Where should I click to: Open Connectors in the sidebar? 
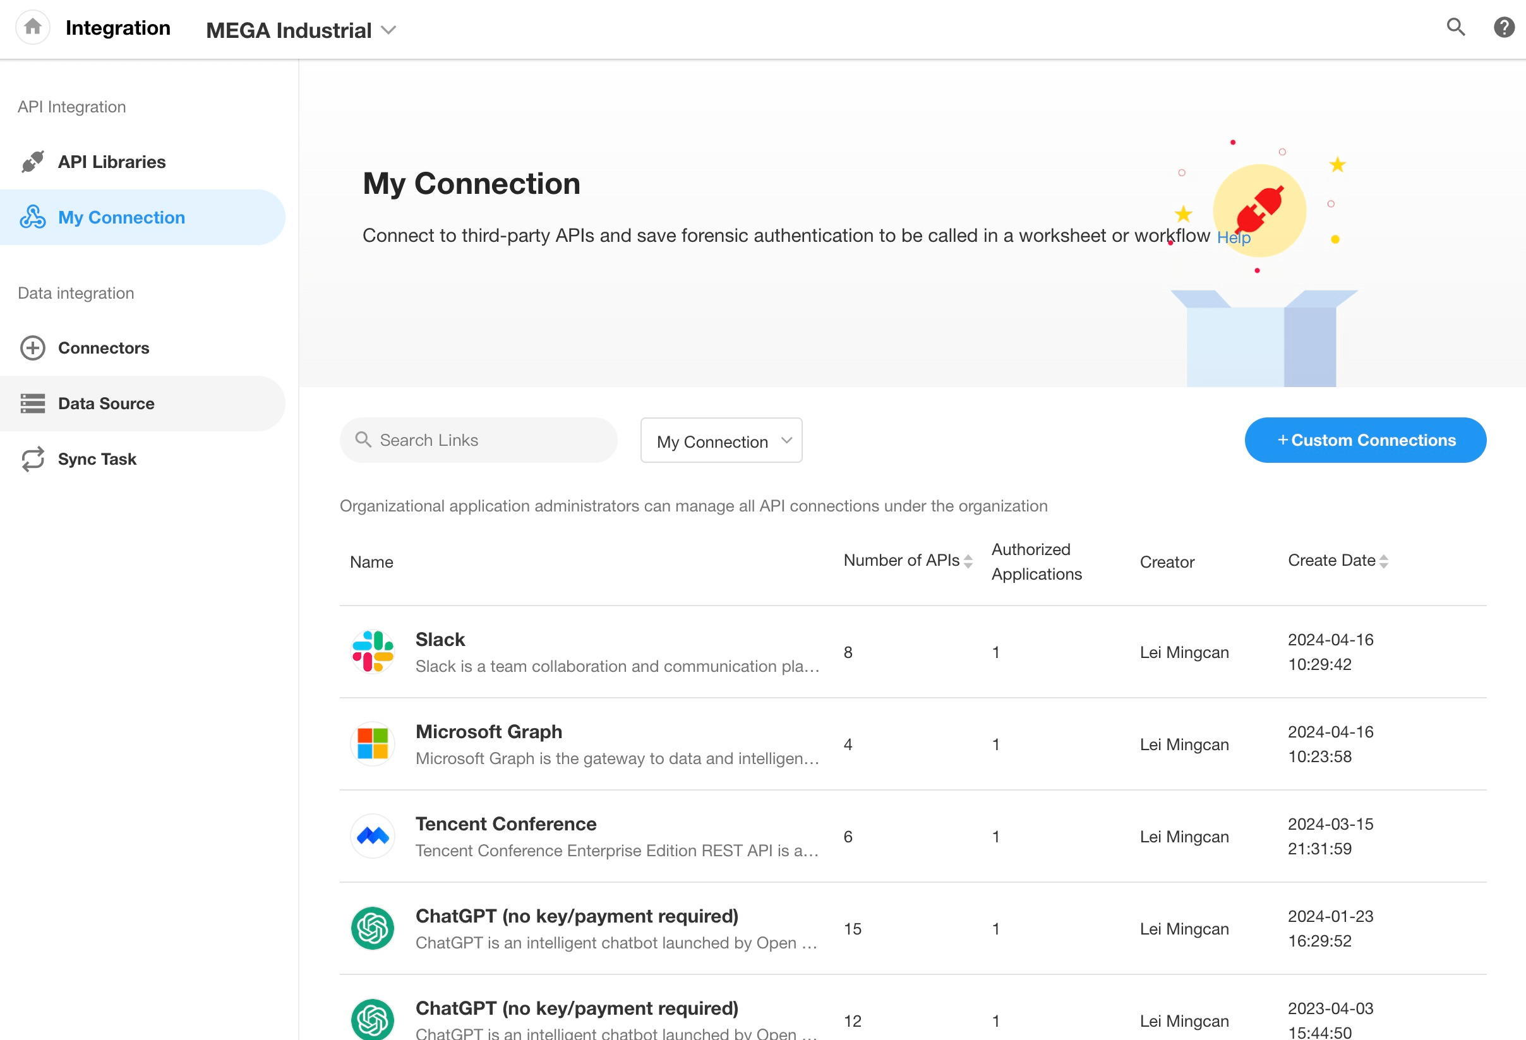point(103,348)
